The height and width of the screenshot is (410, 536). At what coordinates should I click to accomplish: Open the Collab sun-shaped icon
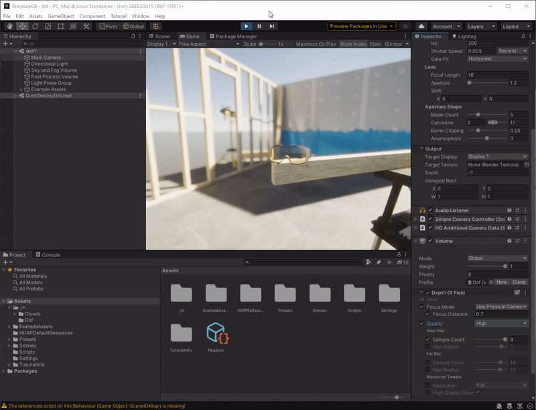405,26
